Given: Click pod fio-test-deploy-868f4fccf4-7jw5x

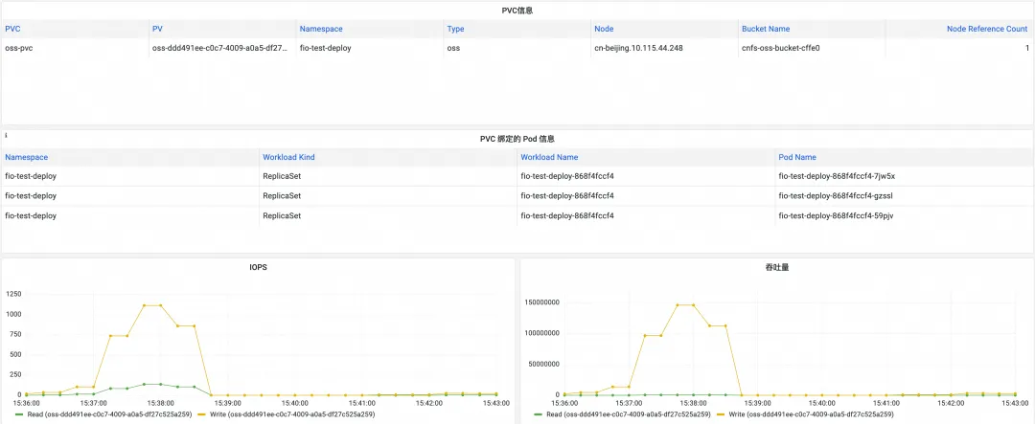Looking at the screenshot, I should [837, 176].
